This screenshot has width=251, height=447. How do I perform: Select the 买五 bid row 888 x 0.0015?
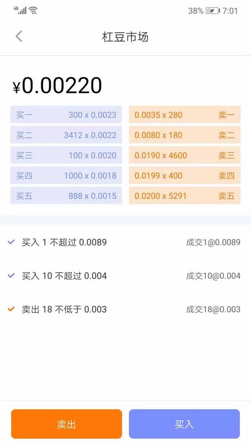66,196
